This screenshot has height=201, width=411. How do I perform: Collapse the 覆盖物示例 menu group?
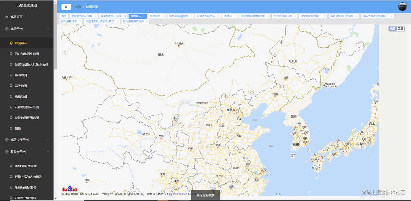coord(48,152)
